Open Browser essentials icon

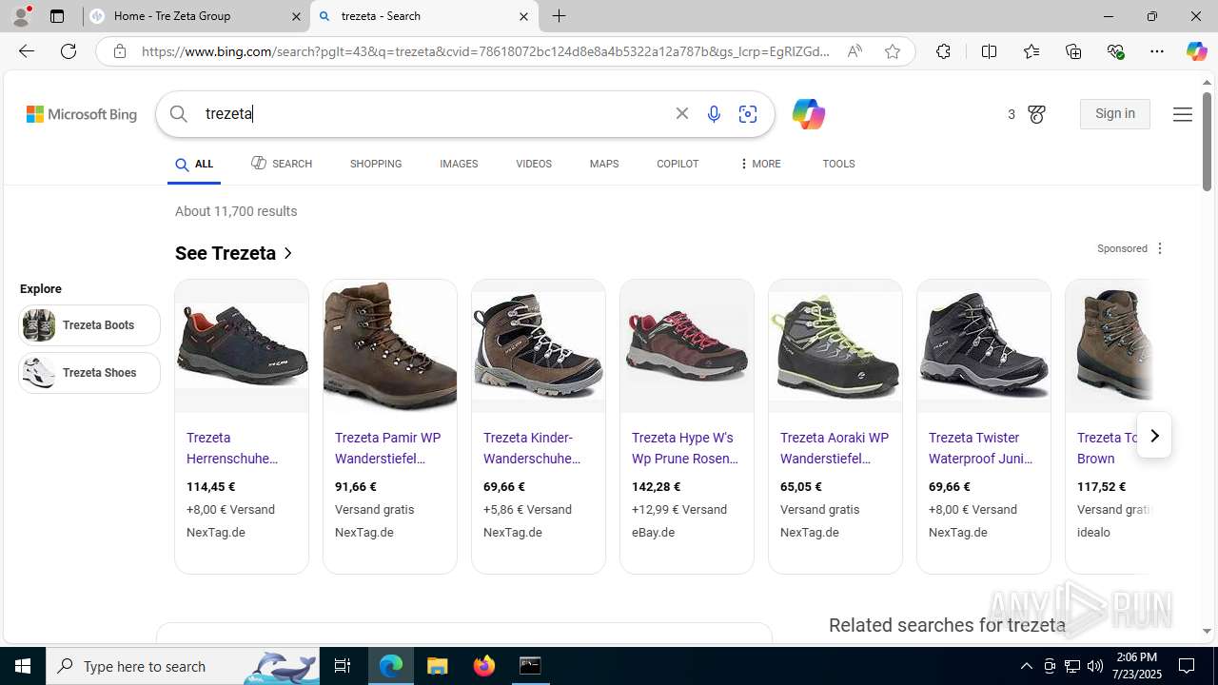click(1115, 51)
